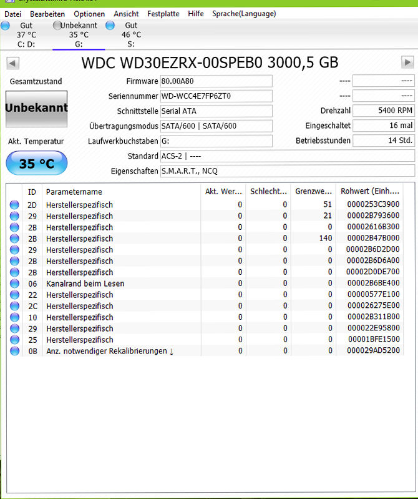Open the Datei menu
Screen dimensions: 418x499
pos(12,14)
